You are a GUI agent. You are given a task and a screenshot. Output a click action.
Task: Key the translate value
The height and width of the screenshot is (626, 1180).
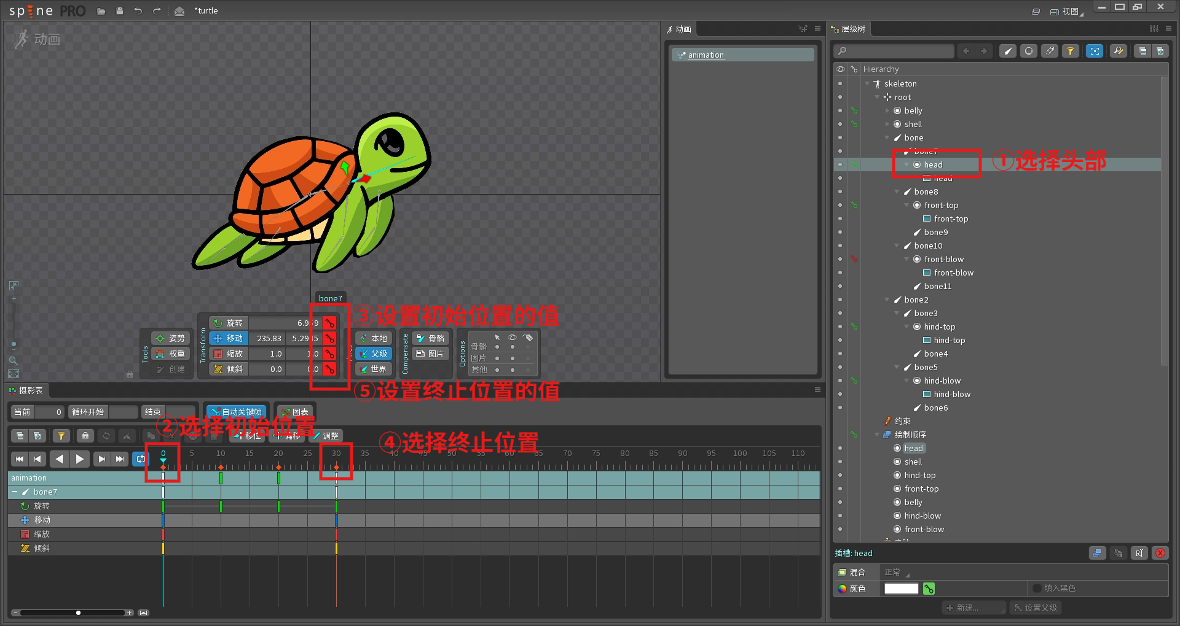(x=330, y=338)
